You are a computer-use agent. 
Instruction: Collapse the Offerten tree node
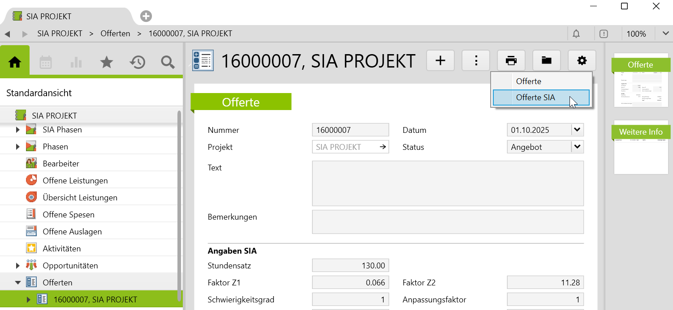18,283
